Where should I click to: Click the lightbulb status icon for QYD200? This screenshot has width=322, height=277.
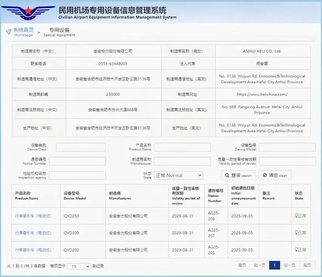(296, 250)
